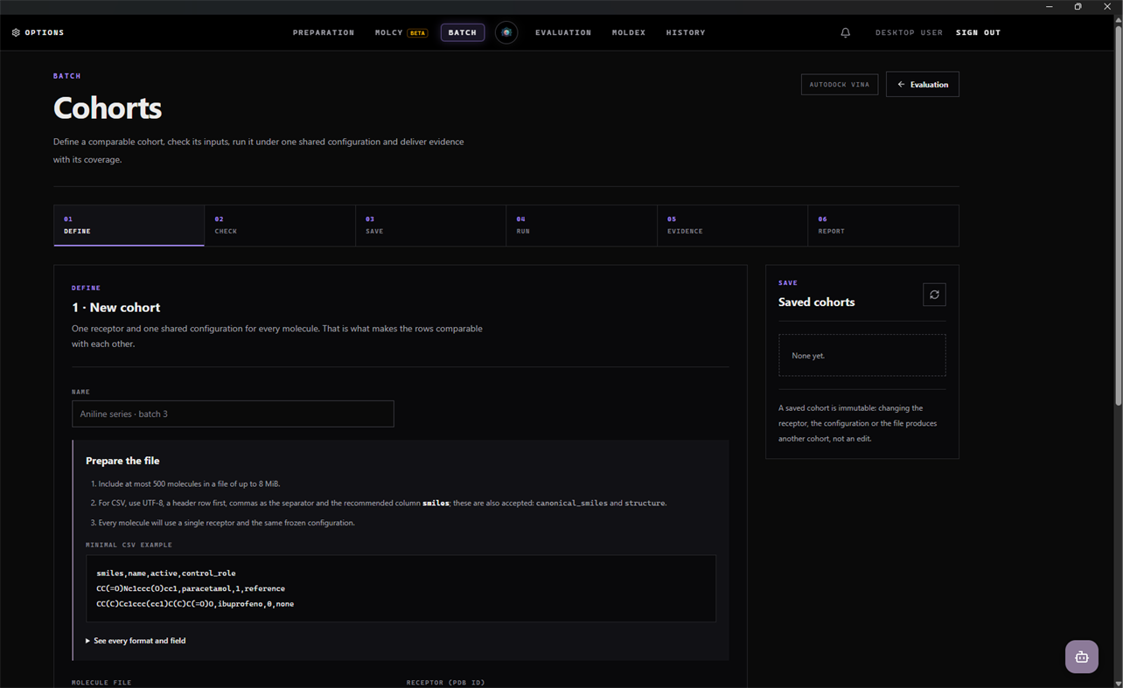1123x688 pixels.
Task: Select the 01 Define step tab
Action: pos(129,226)
